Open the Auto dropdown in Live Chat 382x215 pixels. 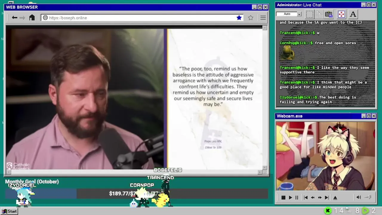click(299, 14)
